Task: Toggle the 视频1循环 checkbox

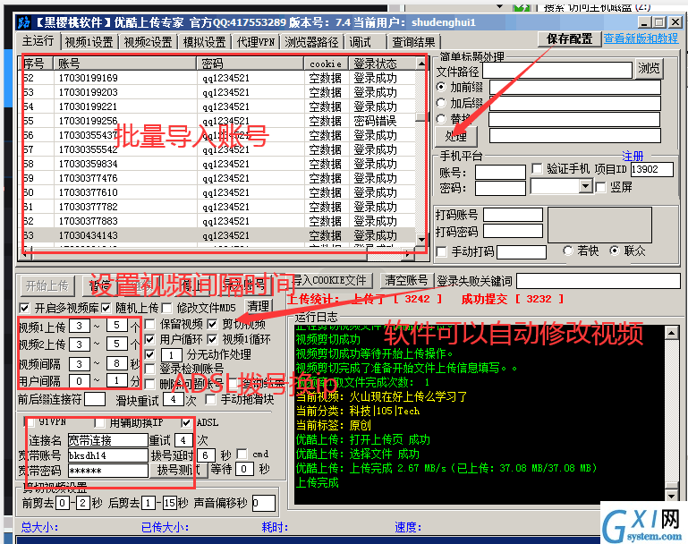Action: [212, 339]
